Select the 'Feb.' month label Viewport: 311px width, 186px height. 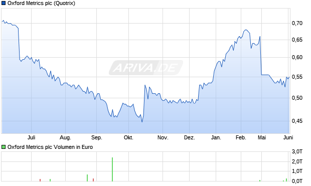point(241,137)
